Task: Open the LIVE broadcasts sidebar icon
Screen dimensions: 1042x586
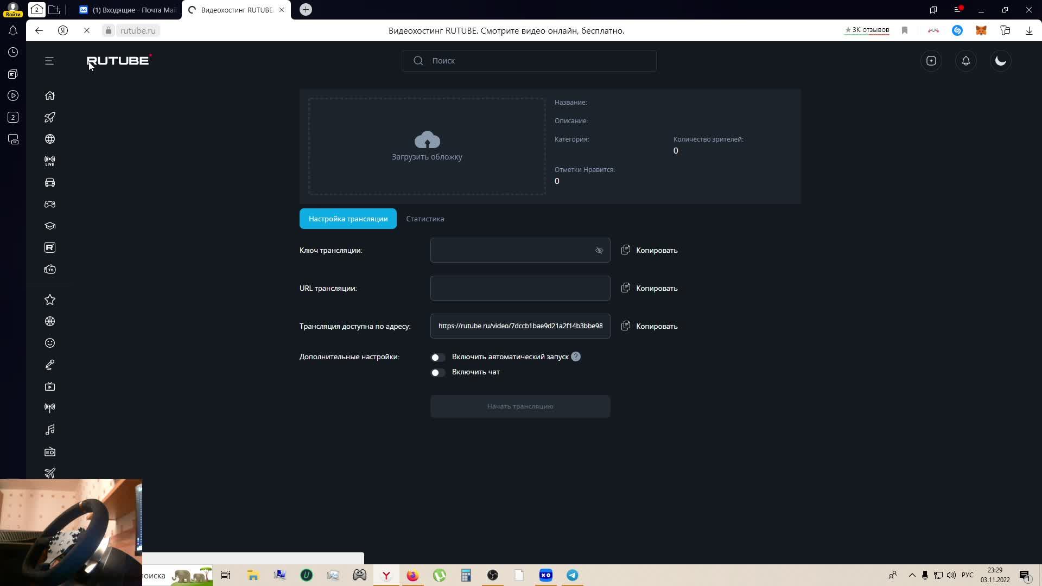Action: 50,161
